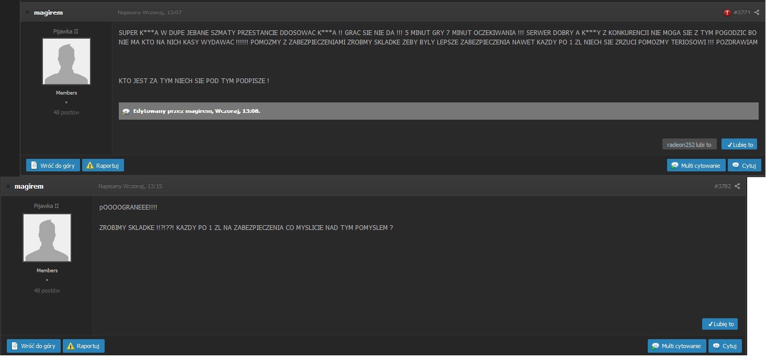The image size is (766, 359).
Task: Click Wróć do góry under first post
Action: pos(53,166)
